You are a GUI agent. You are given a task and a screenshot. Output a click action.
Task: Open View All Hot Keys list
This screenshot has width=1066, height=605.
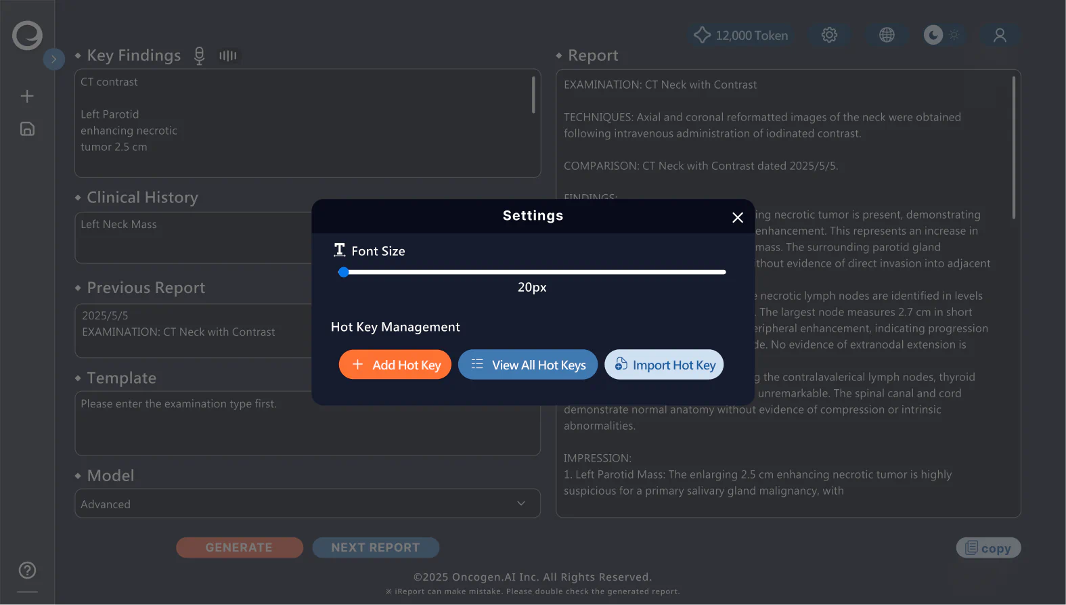coord(528,365)
